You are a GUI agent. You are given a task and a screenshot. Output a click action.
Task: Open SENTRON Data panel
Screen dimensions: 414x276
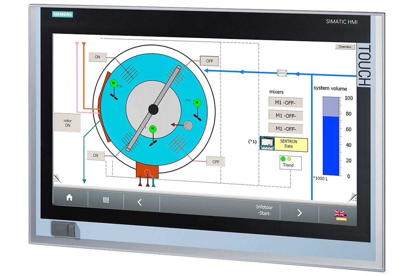click(x=288, y=144)
